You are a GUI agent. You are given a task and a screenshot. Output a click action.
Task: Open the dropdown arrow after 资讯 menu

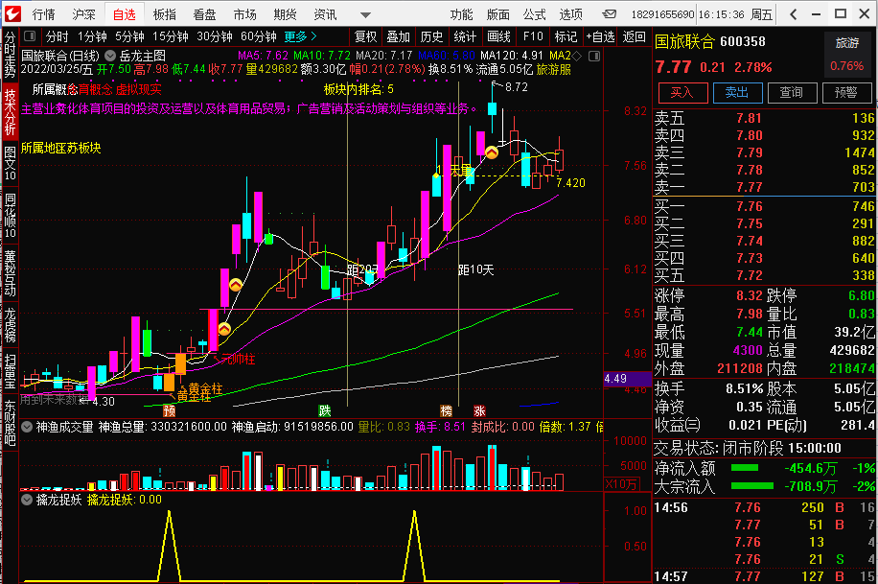365,15
